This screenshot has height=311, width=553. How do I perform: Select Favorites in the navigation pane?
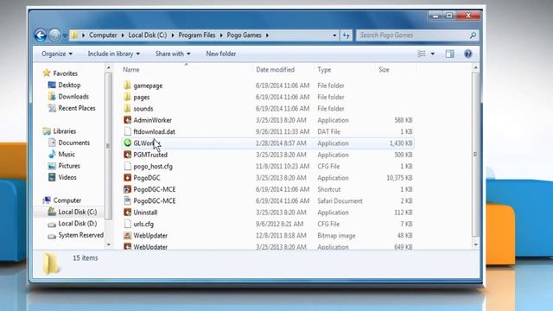point(66,73)
